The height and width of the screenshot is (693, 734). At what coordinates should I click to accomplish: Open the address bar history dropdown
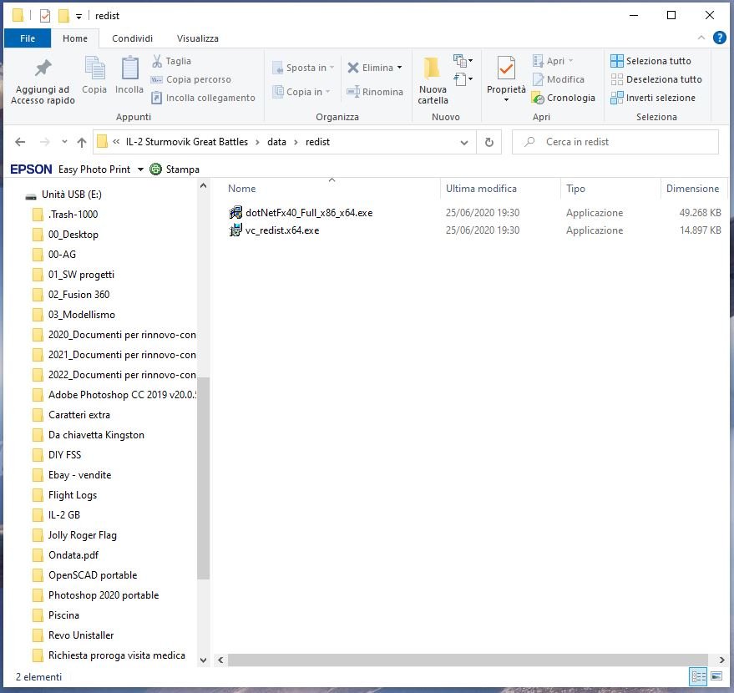pyautogui.click(x=464, y=142)
